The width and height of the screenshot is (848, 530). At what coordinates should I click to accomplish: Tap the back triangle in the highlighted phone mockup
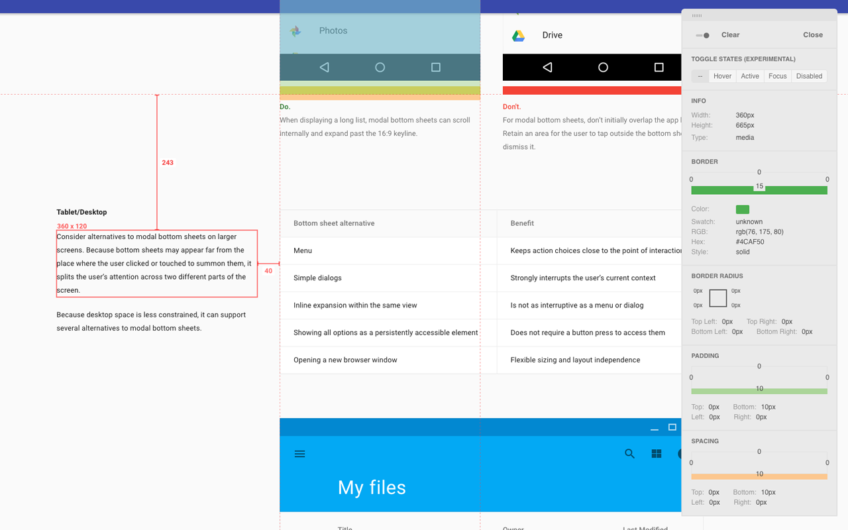324,68
